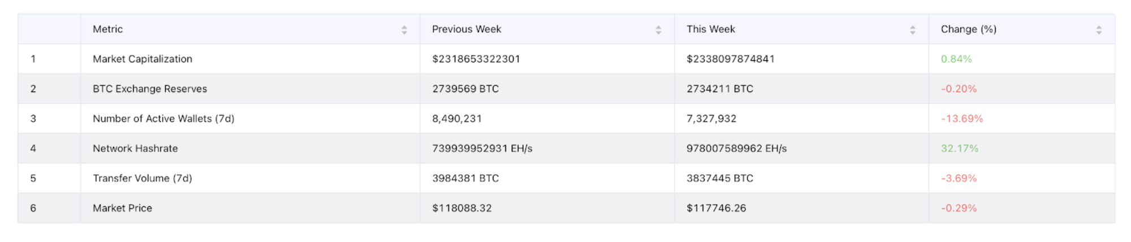Click the sort icon in the Metric column
Screen dimensions: 1131x242
404,30
